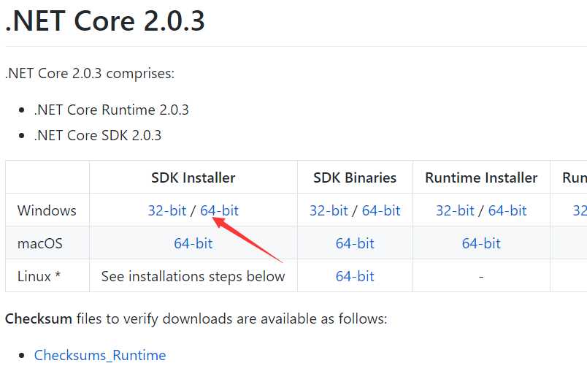Click the .NET Core SDK 2.0.3 bullet
Viewport: 587px width, 374px height.
point(98,135)
